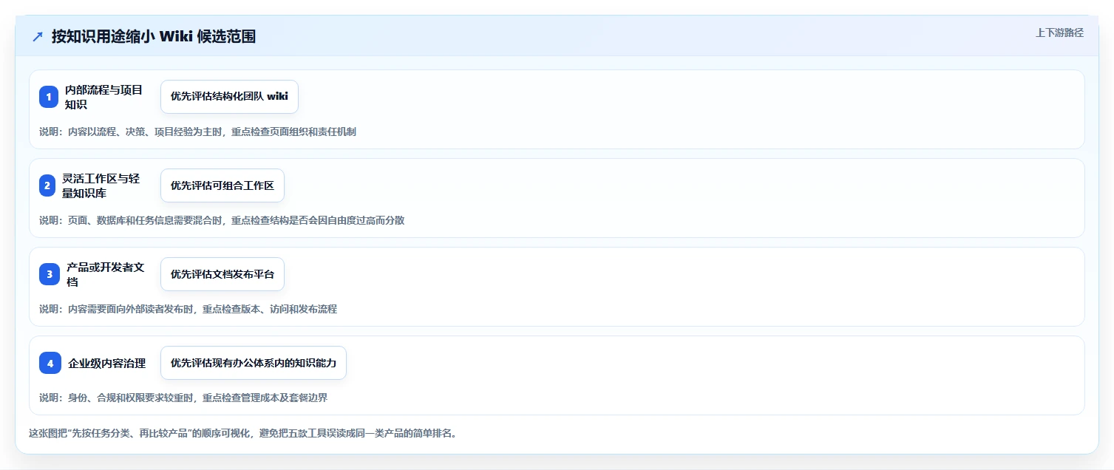
Task: Click the arrow icon beside the title
Action: [x=37, y=36]
